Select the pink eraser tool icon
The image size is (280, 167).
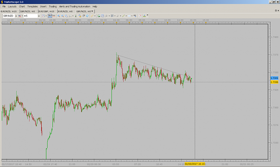pos(140,16)
